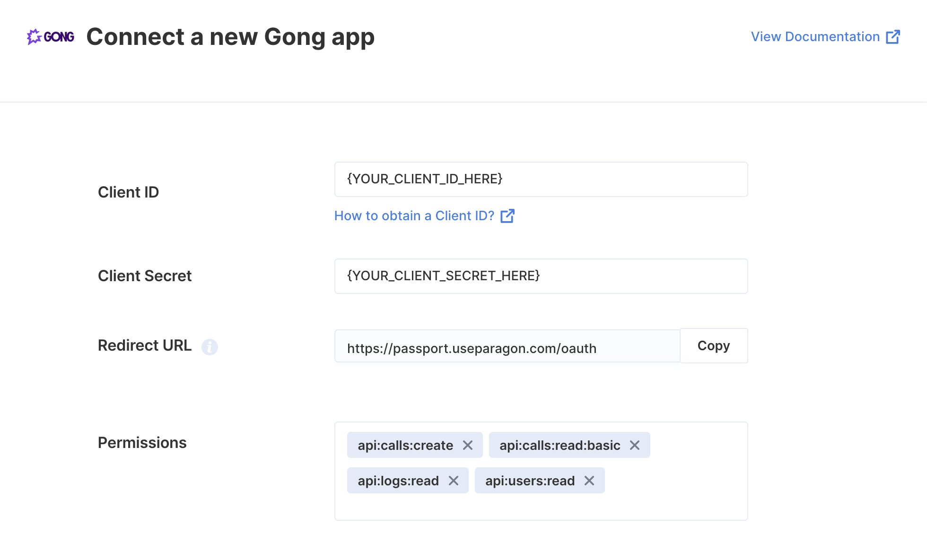Click the api:calls:read:basic tag label
The image size is (927, 551).
click(x=560, y=445)
